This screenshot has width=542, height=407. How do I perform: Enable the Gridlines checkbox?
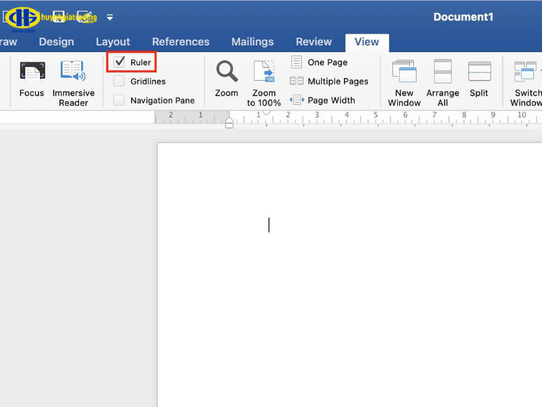[x=119, y=81]
